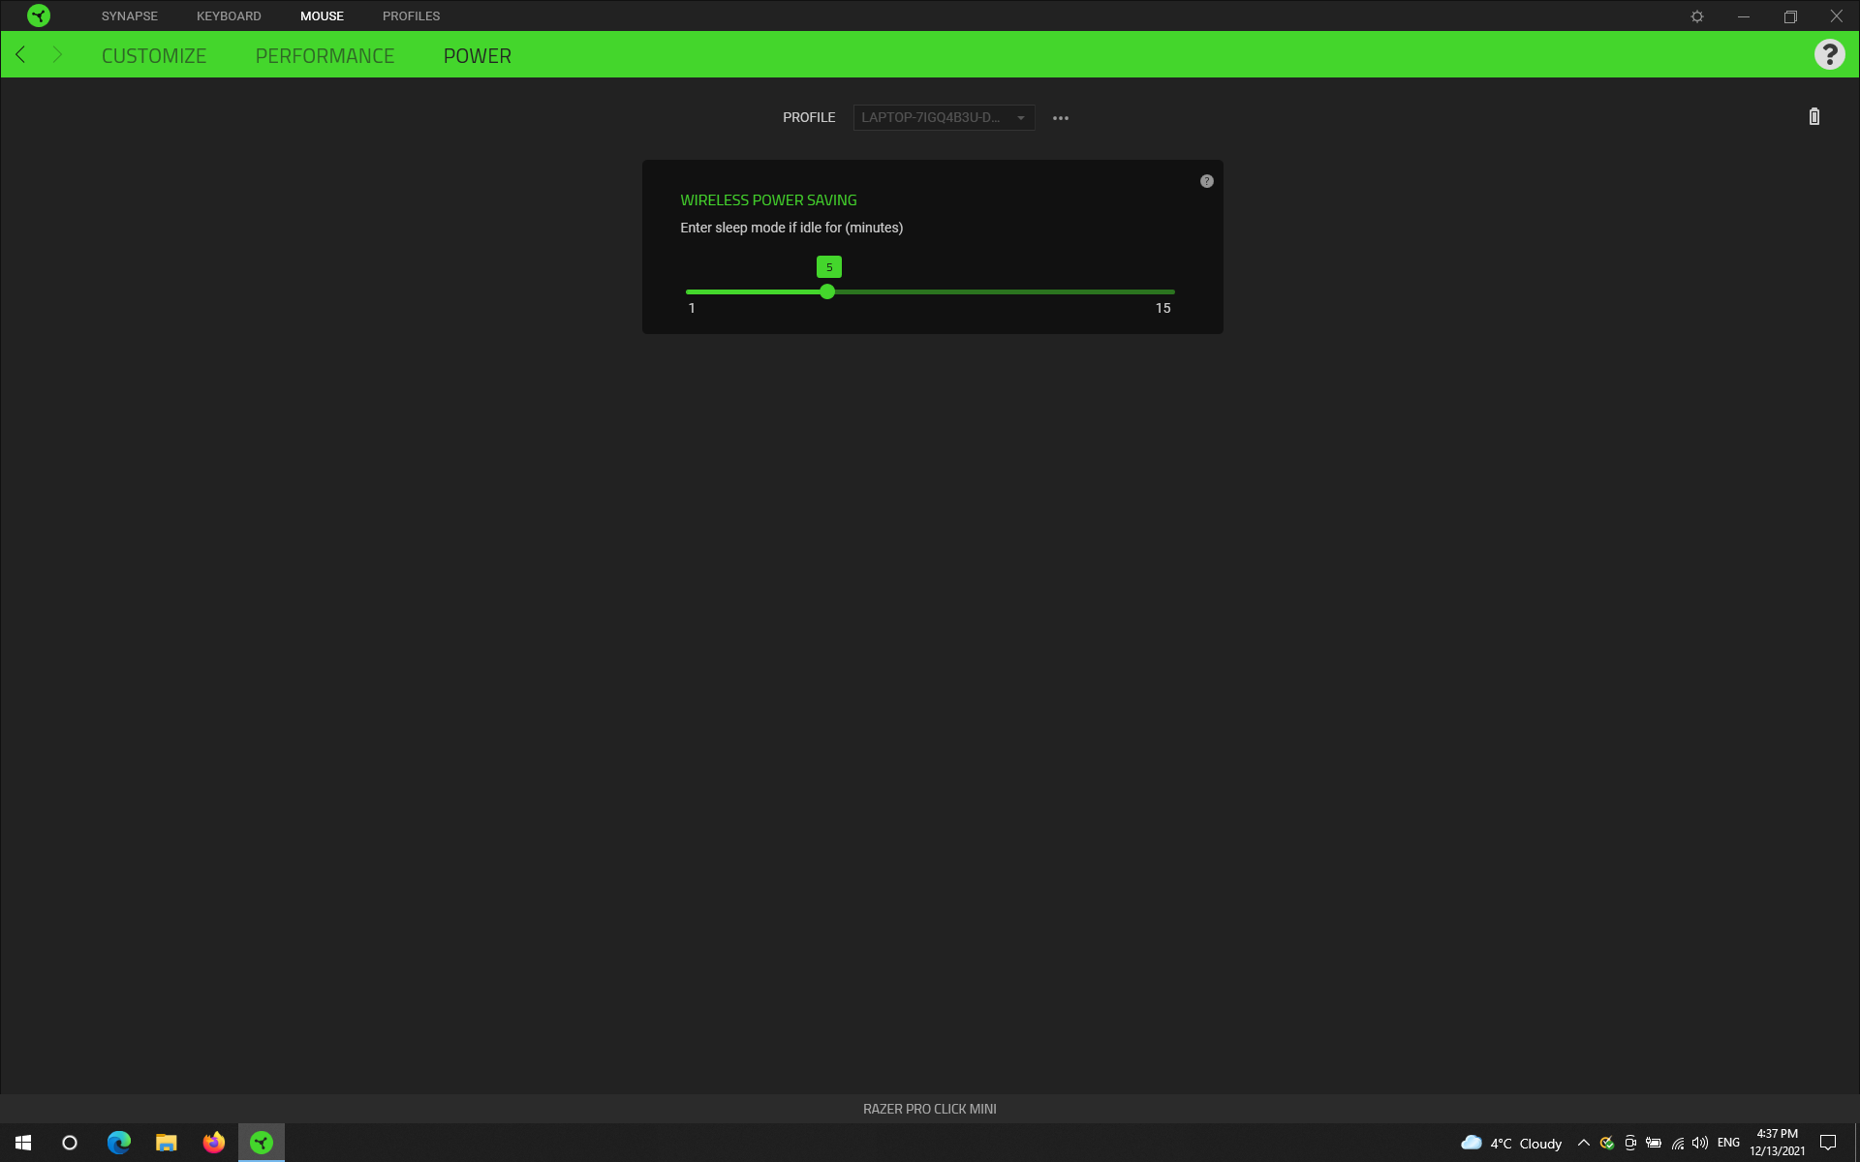Click the Razer logo icon
This screenshot has width=1860, height=1162.
click(x=39, y=15)
